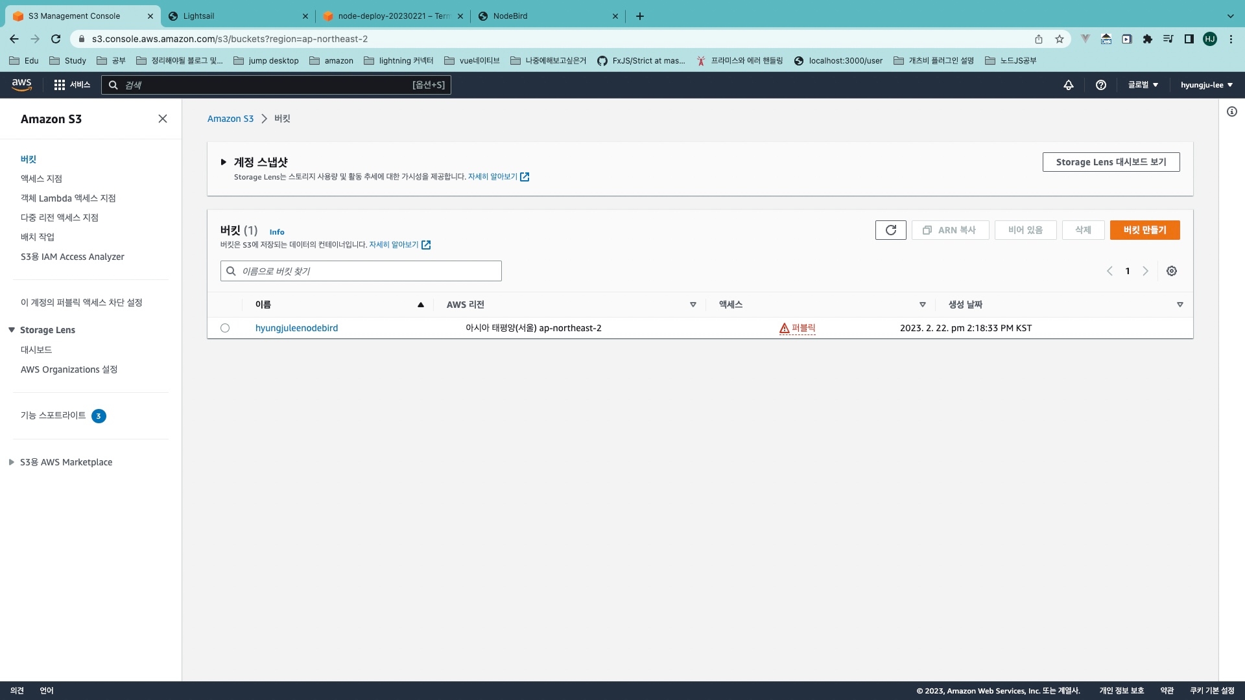The image size is (1245, 700).
Task: Close the Amazon S3 sidebar
Action: 163,119
